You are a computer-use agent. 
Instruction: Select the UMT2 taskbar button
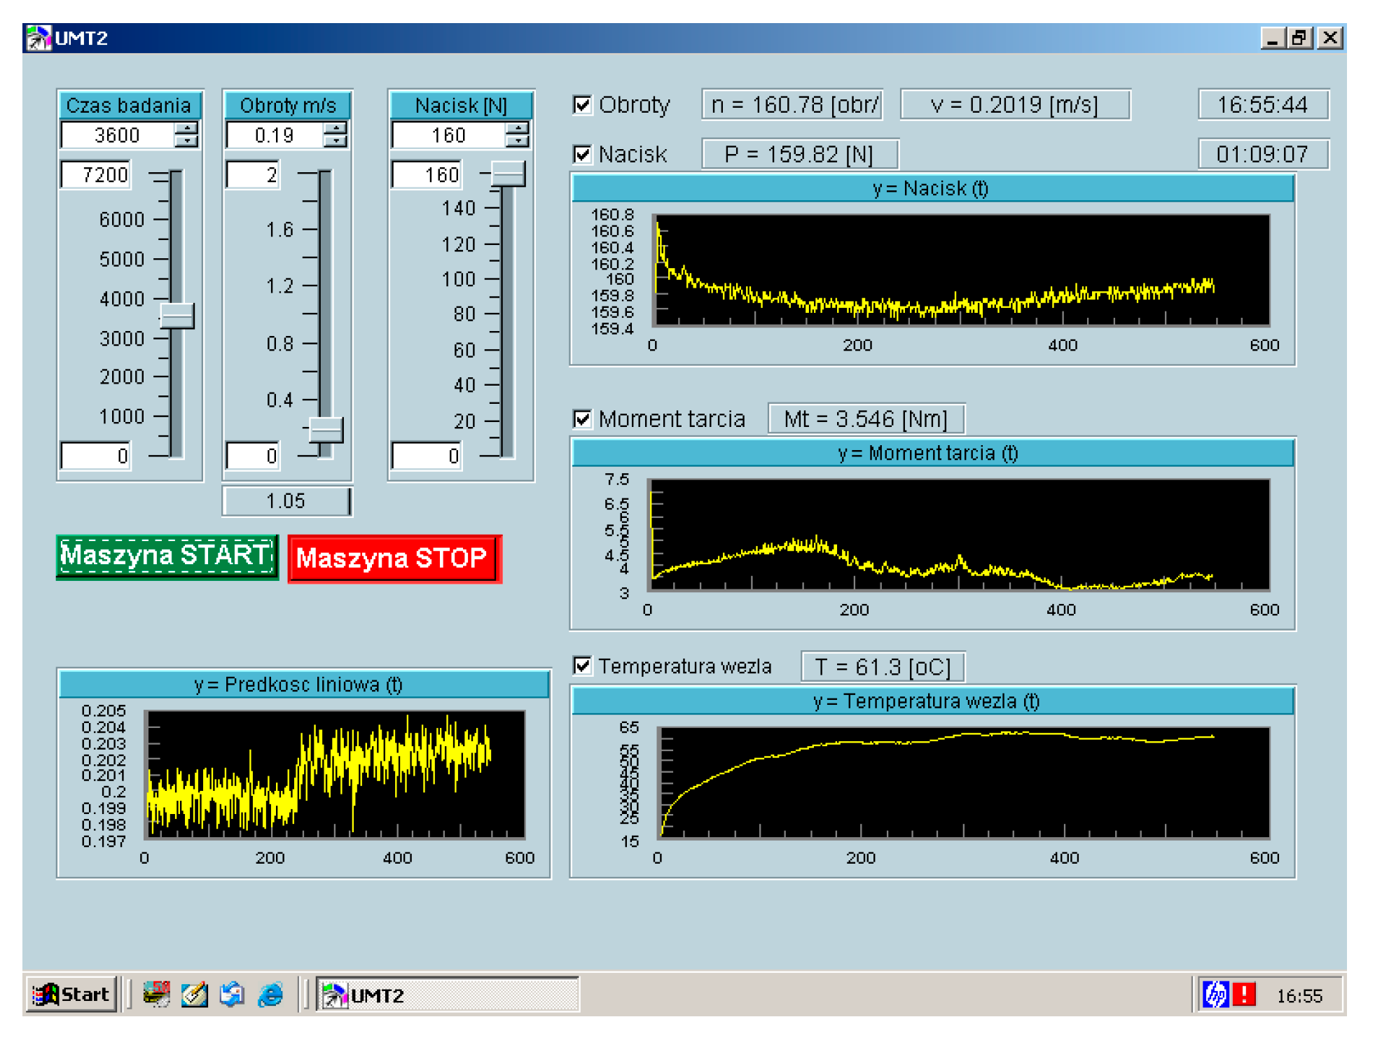(447, 994)
